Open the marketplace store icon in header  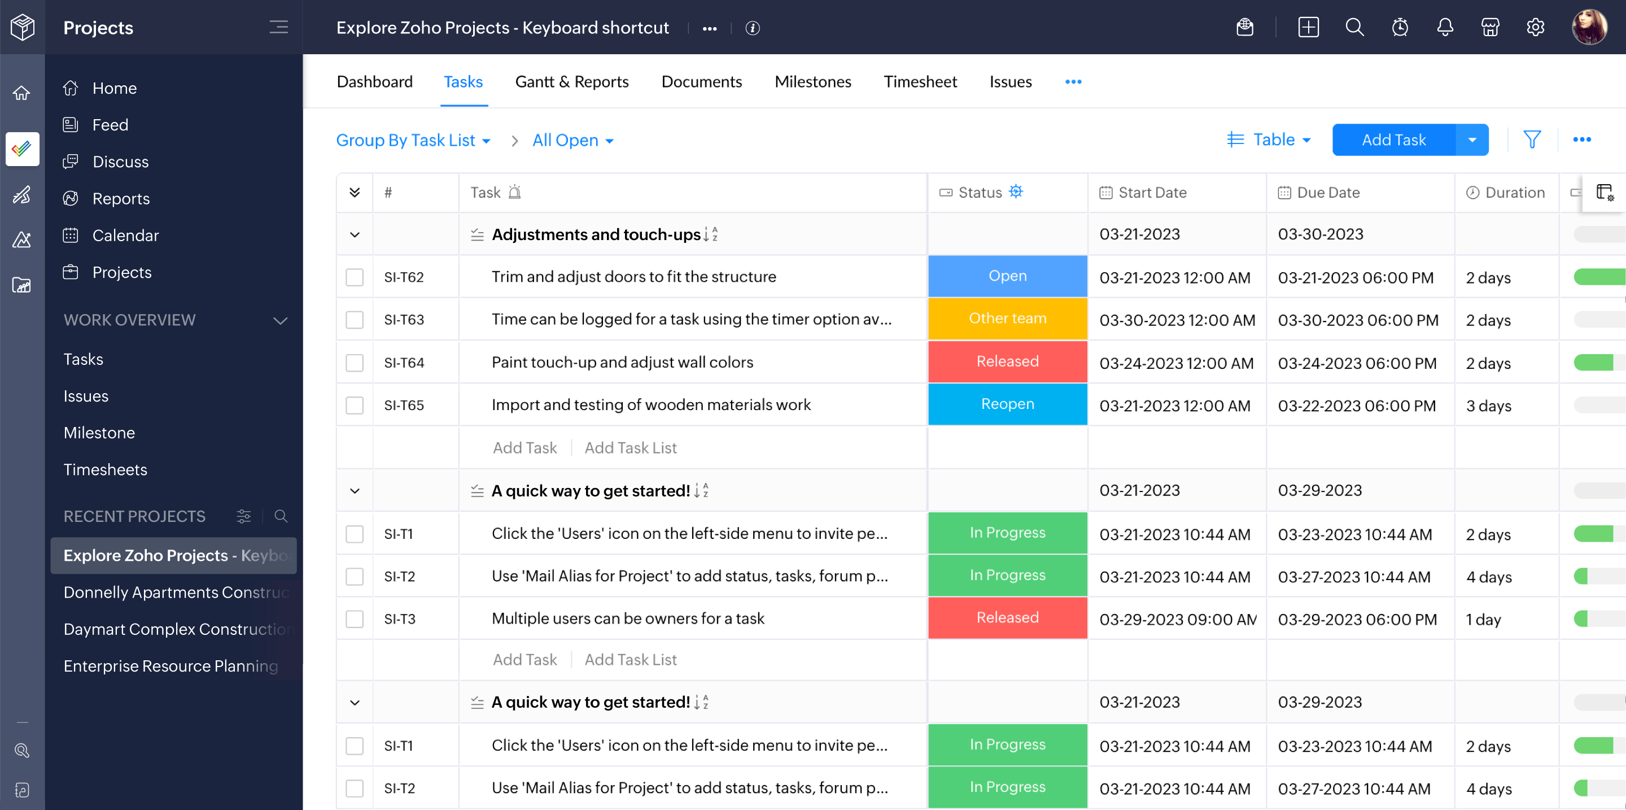(x=1490, y=28)
